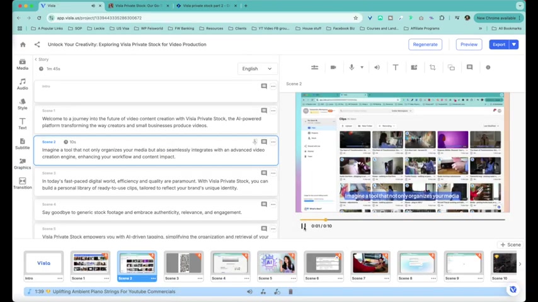The width and height of the screenshot is (538, 302).
Task: Click the Preview button
Action: (x=469, y=45)
